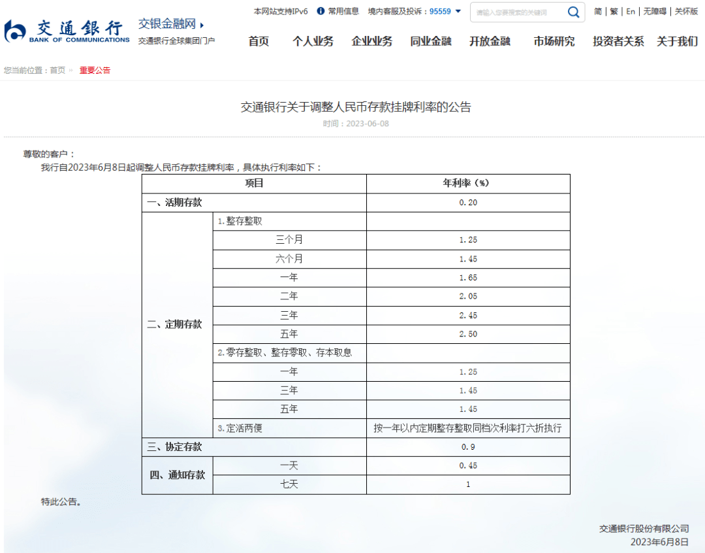Switch to simplified Chinese 简
Viewport: 705px width, 553px height.
pyautogui.click(x=597, y=11)
